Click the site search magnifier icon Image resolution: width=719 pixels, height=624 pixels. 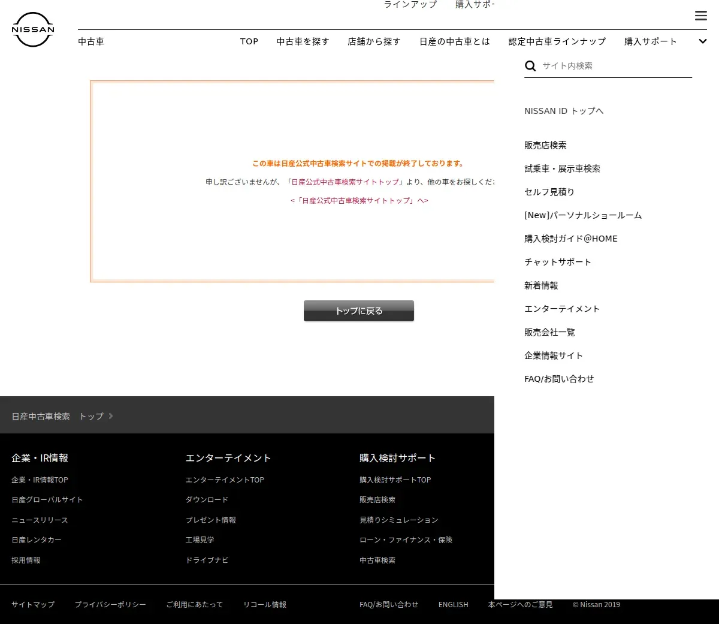(530, 66)
